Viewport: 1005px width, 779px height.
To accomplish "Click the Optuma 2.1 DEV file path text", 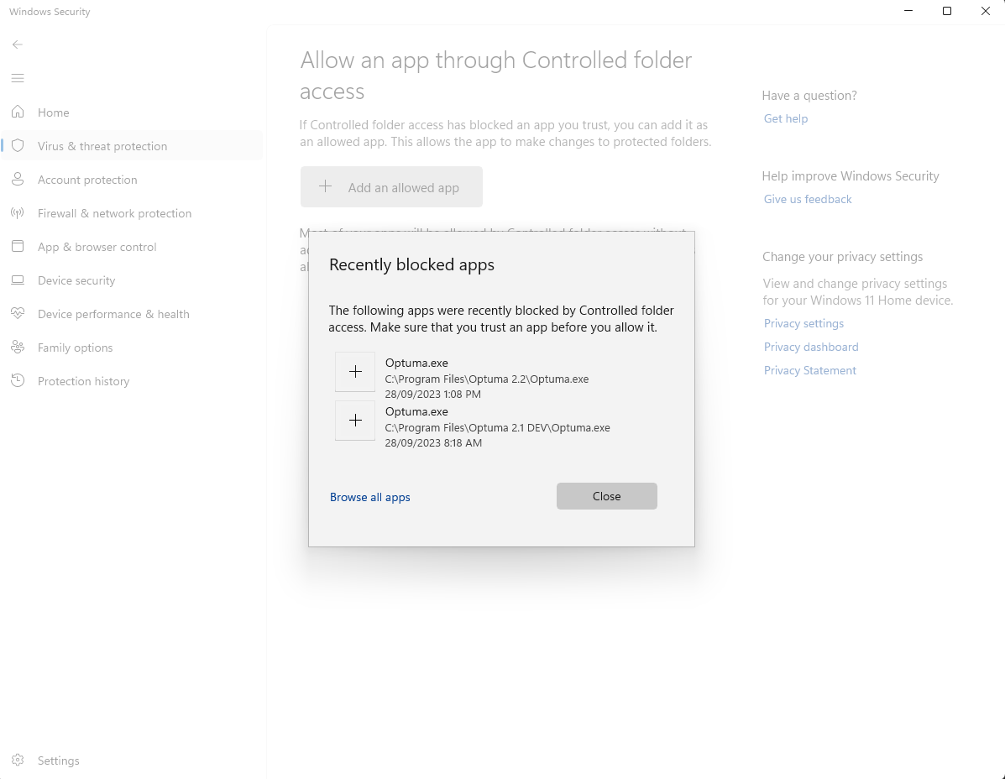I will point(497,427).
